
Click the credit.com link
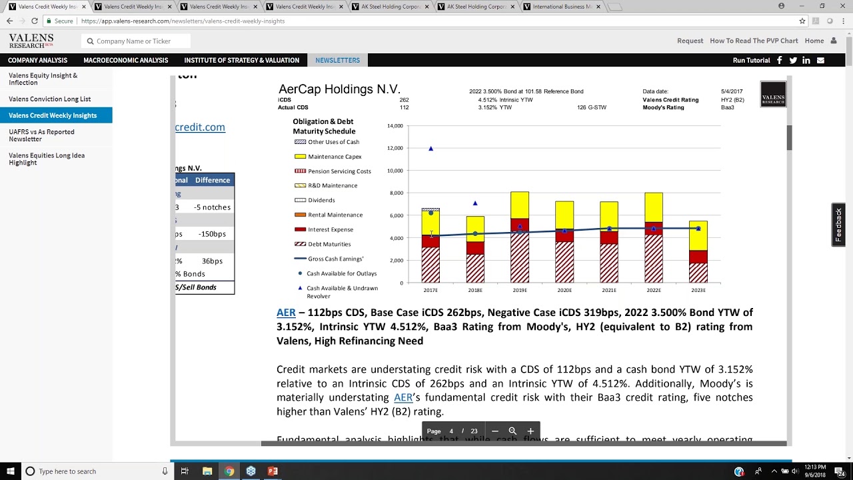(x=200, y=127)
